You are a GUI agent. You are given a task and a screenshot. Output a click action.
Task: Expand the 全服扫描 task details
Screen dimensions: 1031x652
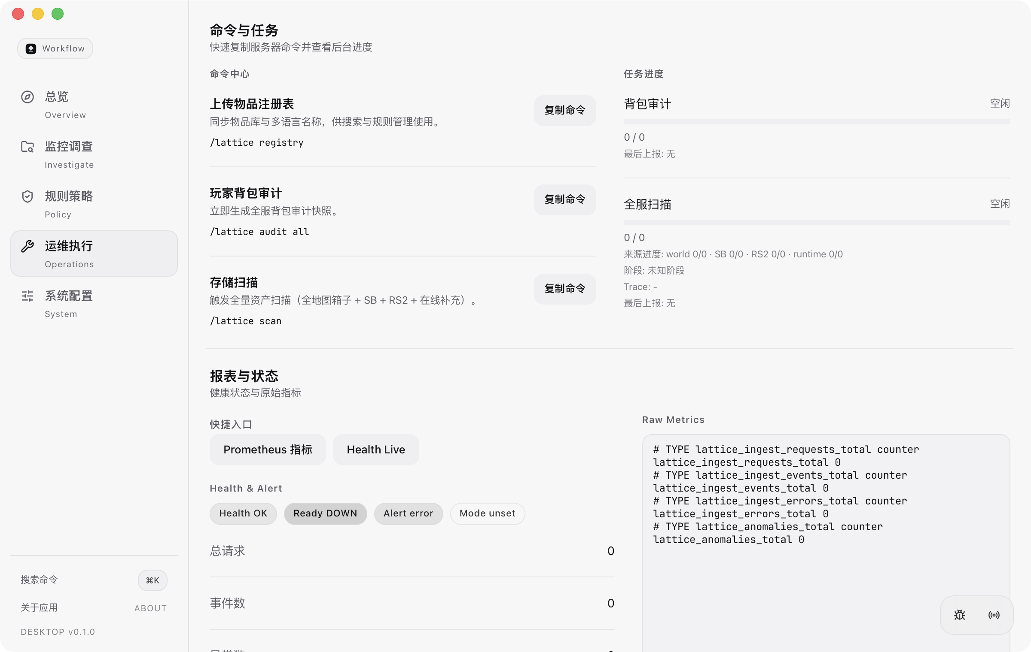(647, 205)
